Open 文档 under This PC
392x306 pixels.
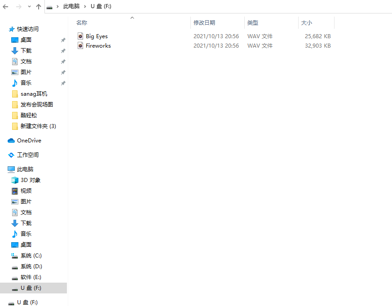point(26,213)
